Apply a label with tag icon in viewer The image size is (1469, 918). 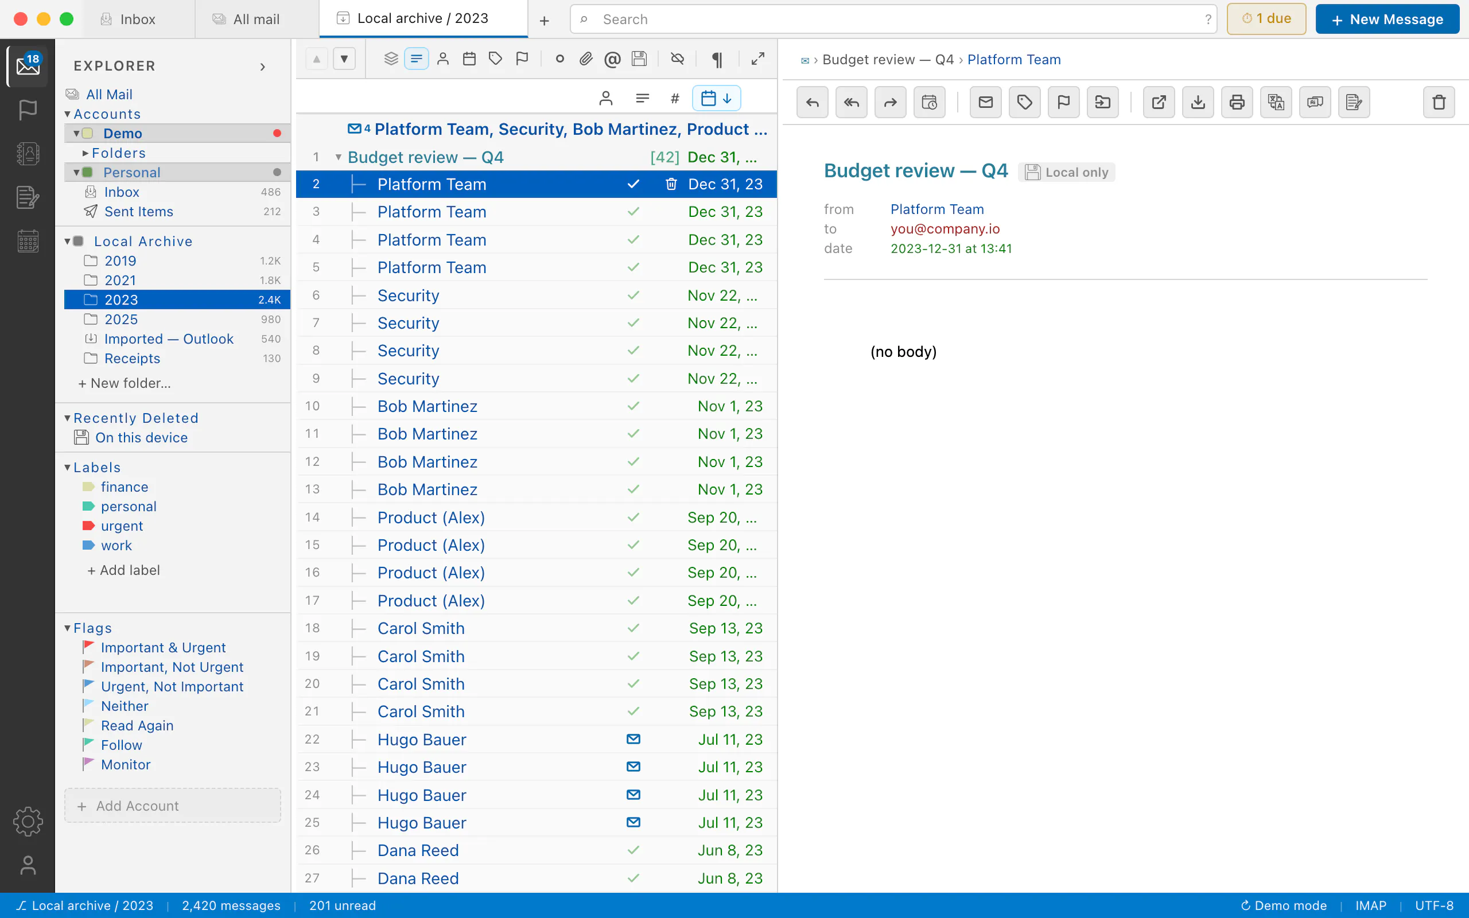tap(1025, 102)
